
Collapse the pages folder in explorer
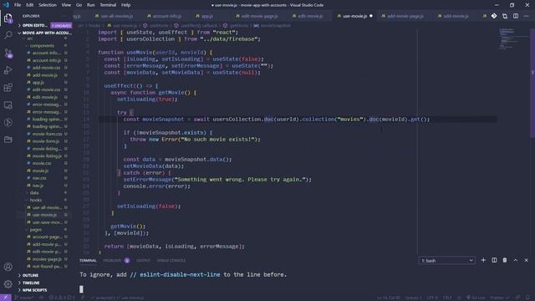pyautogui.click(x=35, y=230)
